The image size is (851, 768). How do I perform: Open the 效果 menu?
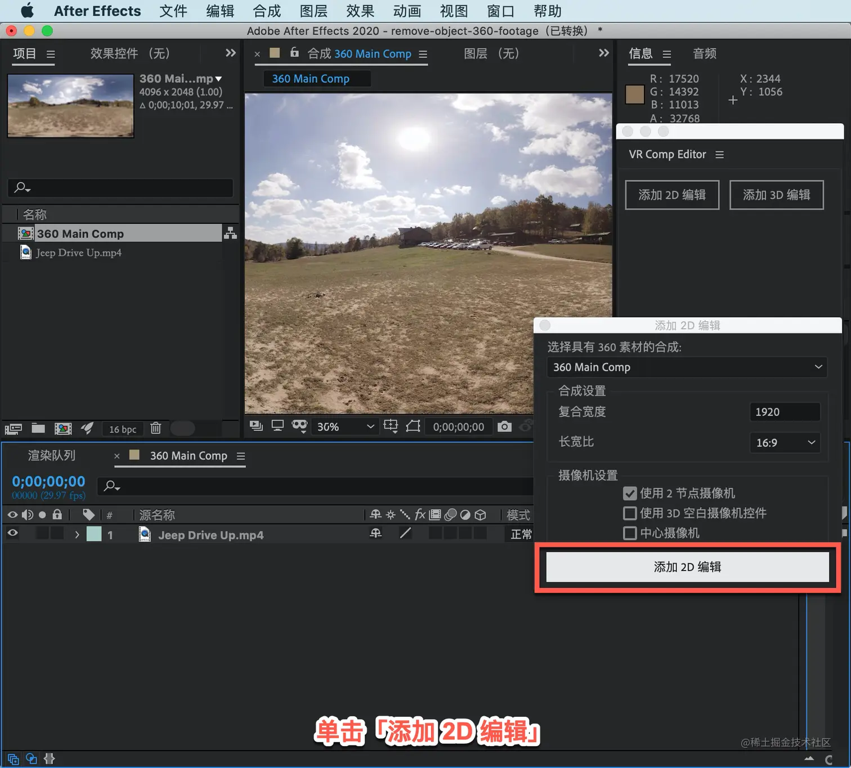point(360,11)
